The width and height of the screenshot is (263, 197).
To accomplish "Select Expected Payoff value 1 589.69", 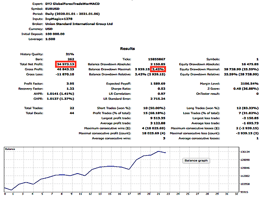I will point(158,84).
